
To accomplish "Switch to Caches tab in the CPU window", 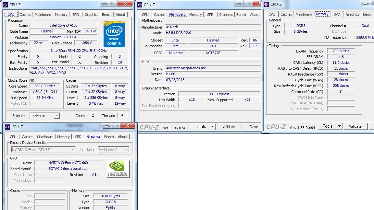I will pos(25,15).
